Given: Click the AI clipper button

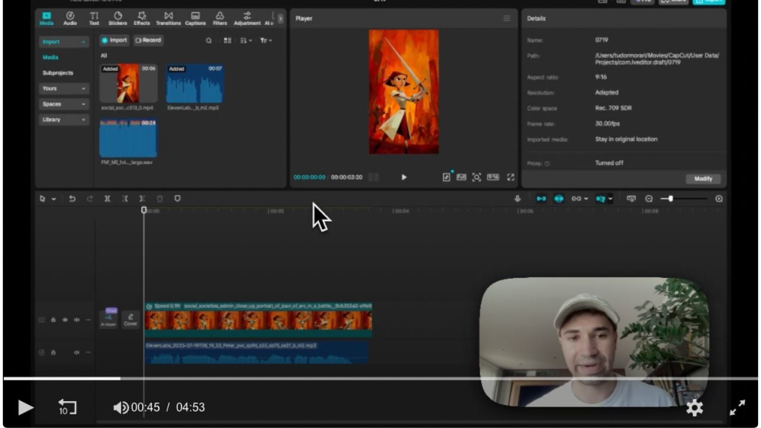Looking at the screenshot, I should (x=109, y=319).
